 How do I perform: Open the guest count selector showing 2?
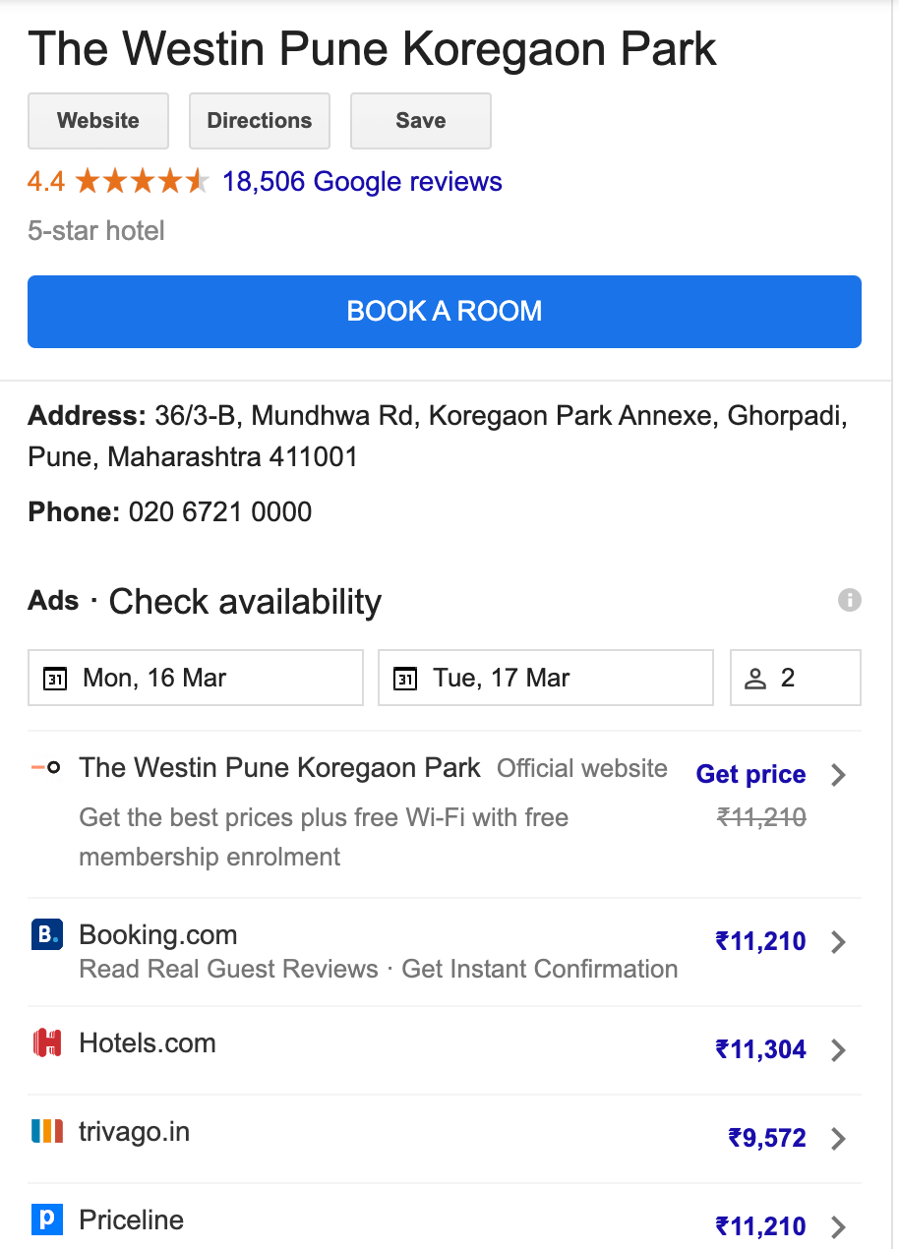coord(796,678)
